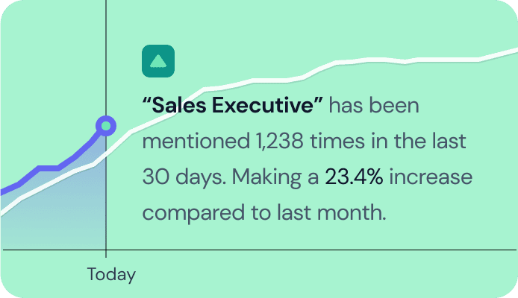Click the "23.4%" increase figure
This screenshot has height=298, width=518.
tap(353, 177)
